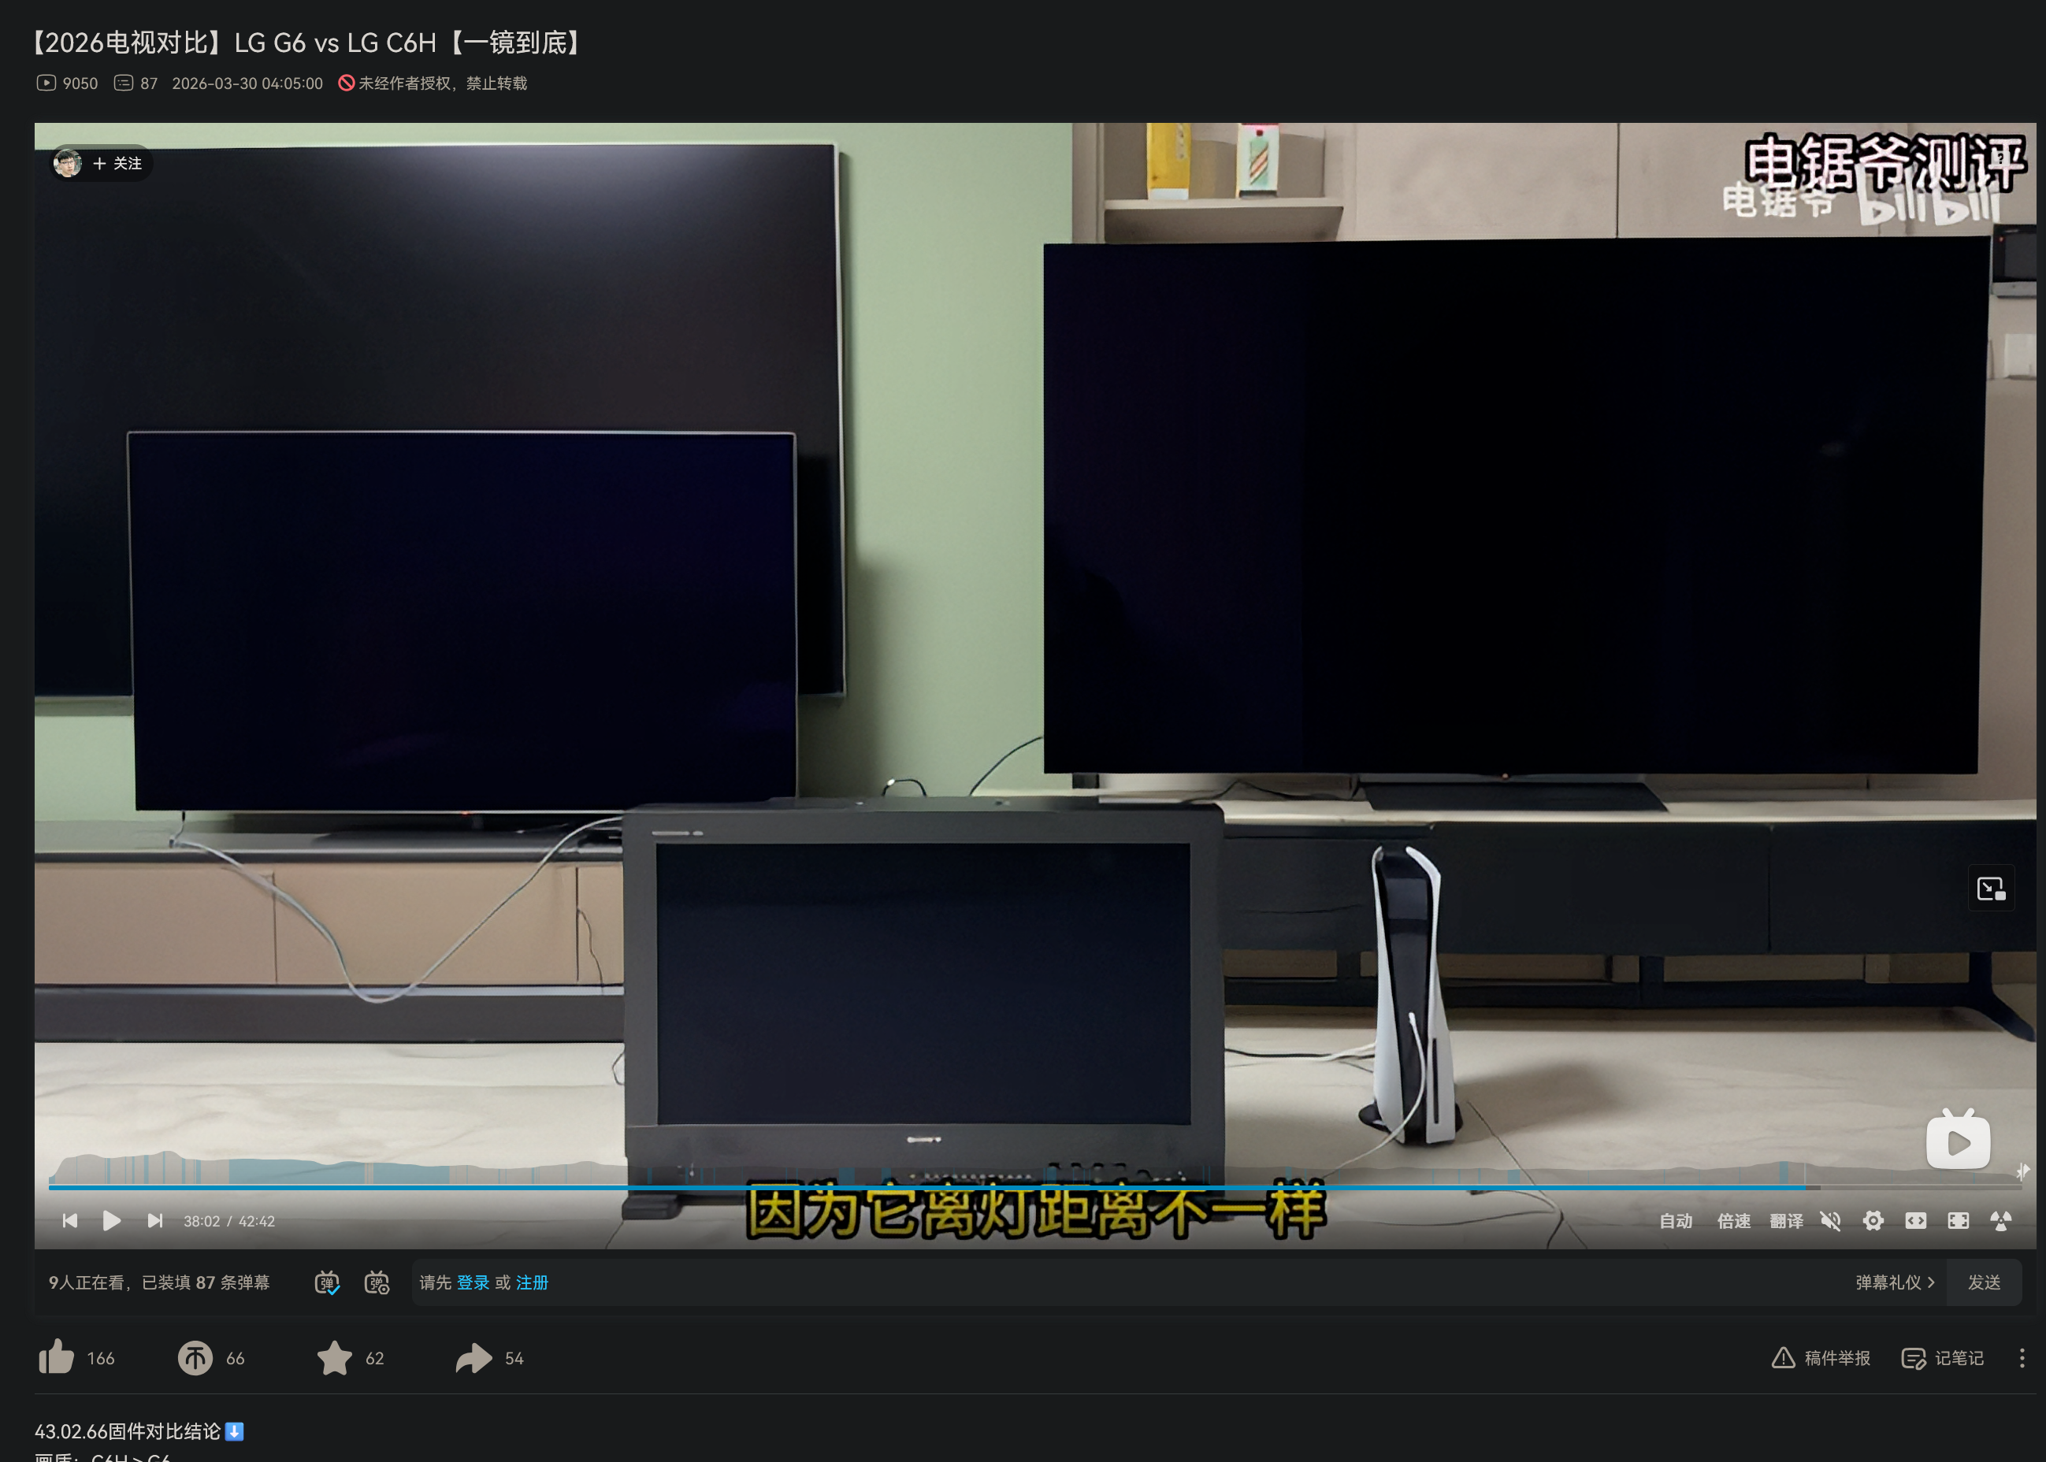The height and width of the screenshot is (1462, 2046).
Task: Skip to the next video
Action: (155, 1221)
